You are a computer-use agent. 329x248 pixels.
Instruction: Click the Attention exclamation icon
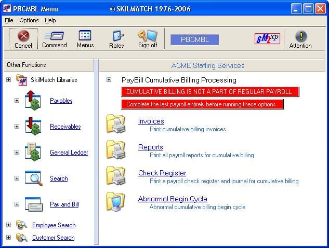[301, 36]
